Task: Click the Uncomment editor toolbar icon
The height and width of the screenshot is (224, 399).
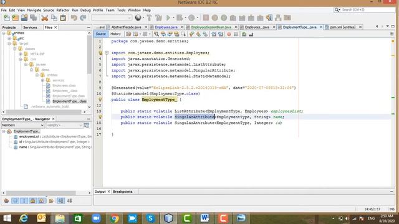Action: point(251,34)
